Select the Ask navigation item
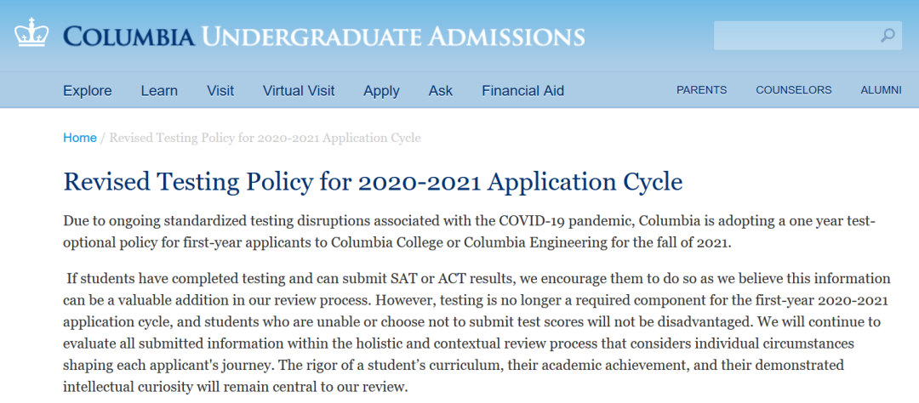 441,90
